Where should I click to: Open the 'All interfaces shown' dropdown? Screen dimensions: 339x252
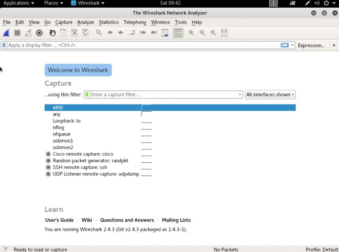270,95
